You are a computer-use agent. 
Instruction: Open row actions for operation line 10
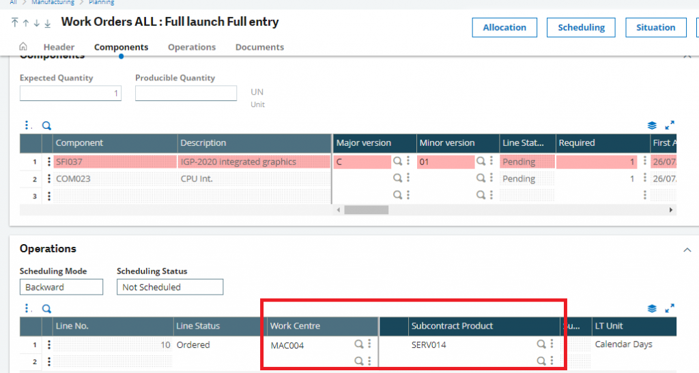49,344
